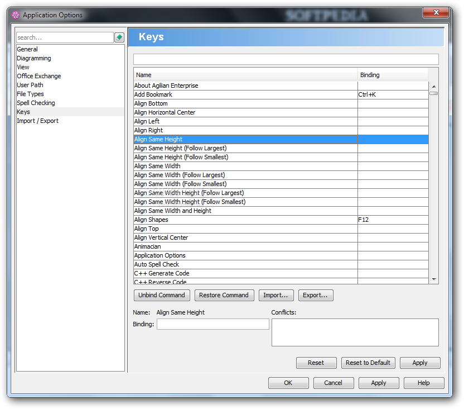Click the Application Options title bar icon
464x409 pixels.
point(16,15)
